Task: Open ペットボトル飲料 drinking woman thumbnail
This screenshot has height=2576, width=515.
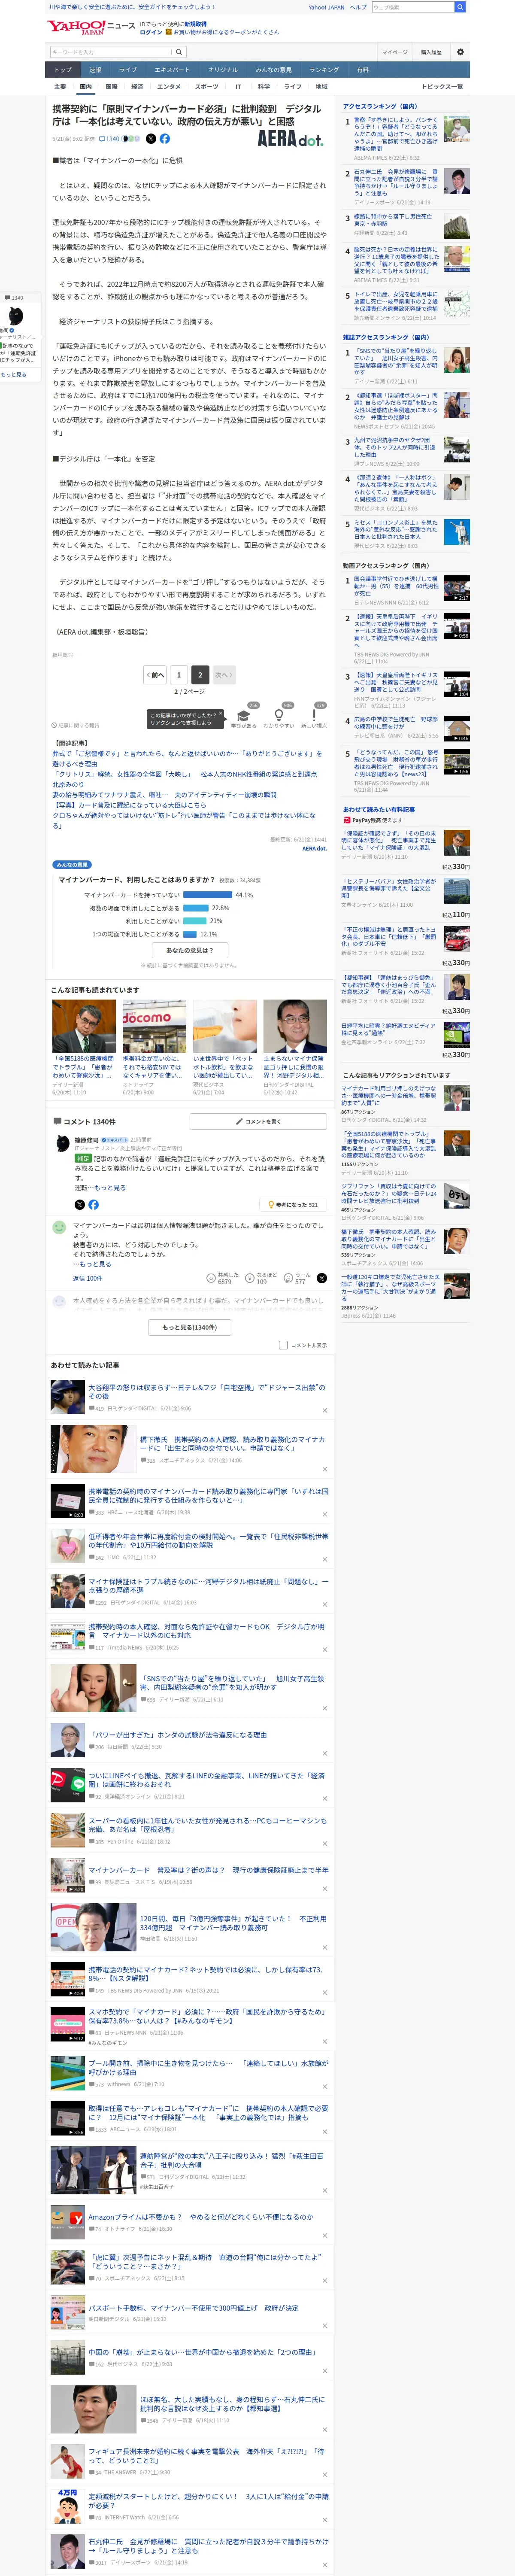Action: 224,1026
